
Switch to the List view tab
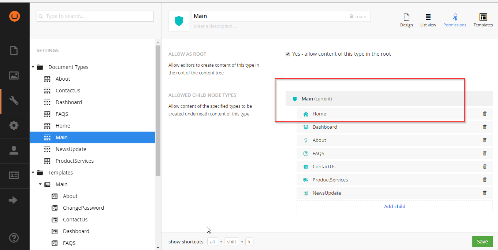pos(428,20)
